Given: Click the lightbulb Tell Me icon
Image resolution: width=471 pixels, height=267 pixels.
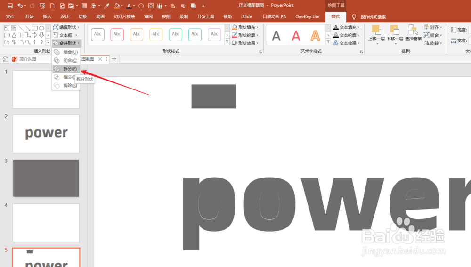Looking at the screenshot, I should coord(354,17).
